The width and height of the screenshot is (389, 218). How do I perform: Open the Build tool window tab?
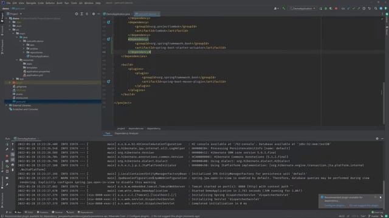pos(71,213)
